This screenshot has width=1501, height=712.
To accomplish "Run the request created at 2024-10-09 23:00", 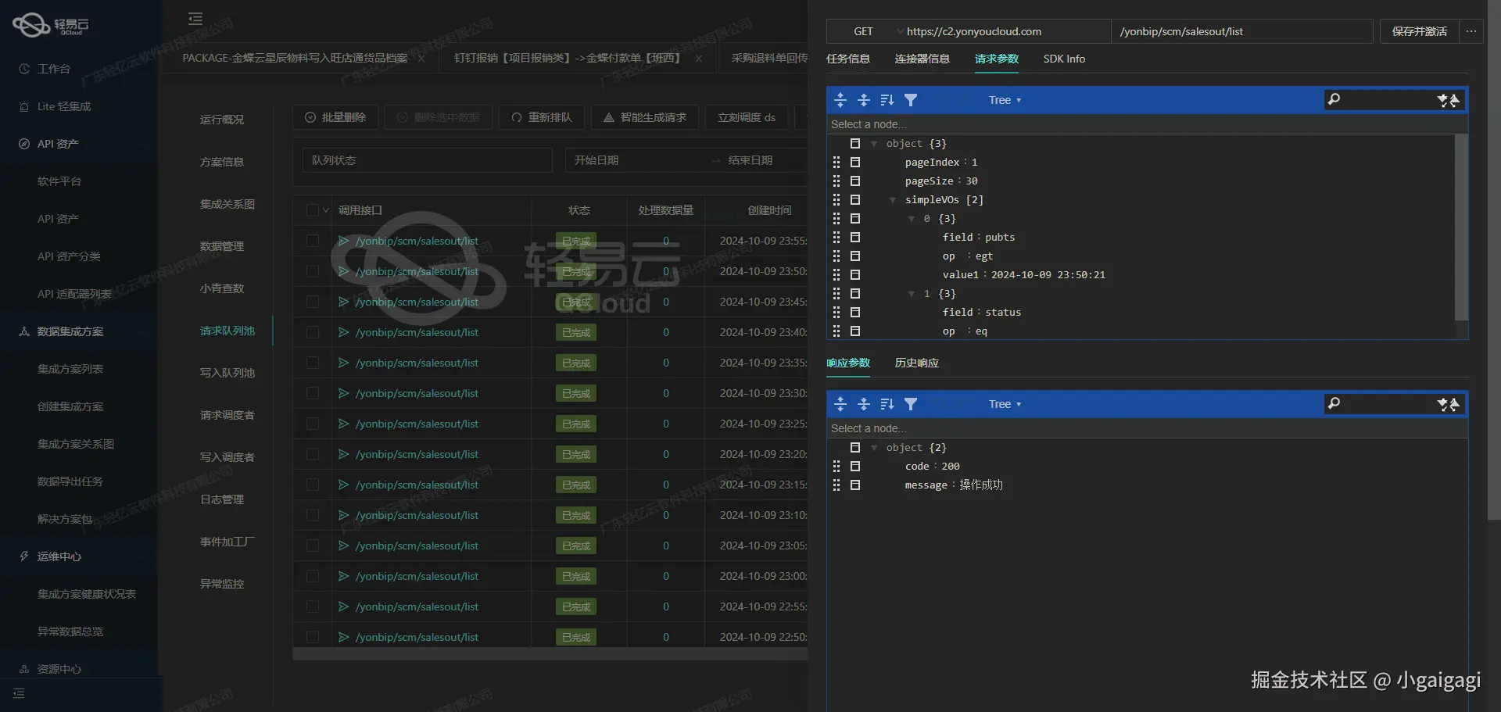I will [343, 576].
